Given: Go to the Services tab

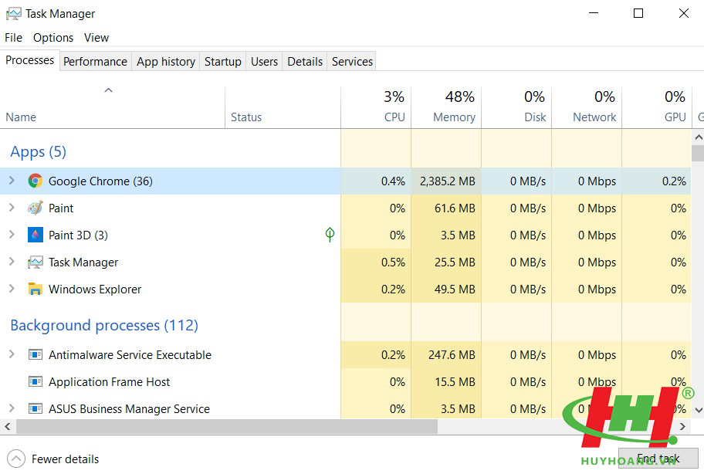Looking at the screenshot, I should pyautogui.click(x=352, y=62).
